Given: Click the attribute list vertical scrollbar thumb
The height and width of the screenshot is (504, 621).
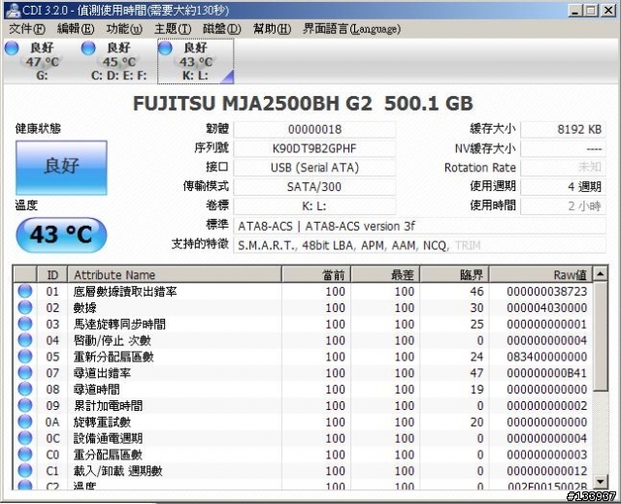Looking at the screenshot, I should 601,336.
